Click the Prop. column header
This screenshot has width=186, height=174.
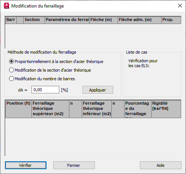[171, 20]
